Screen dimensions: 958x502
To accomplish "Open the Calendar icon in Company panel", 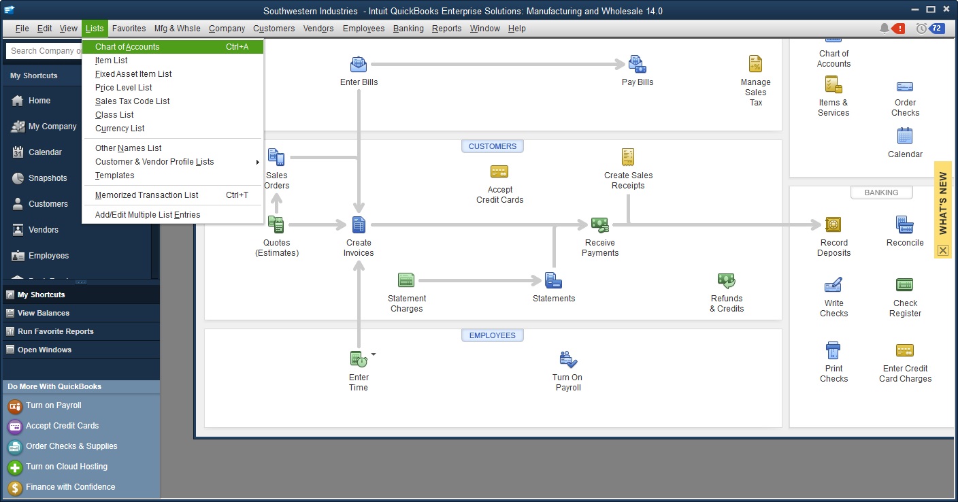I will [904, 135].
